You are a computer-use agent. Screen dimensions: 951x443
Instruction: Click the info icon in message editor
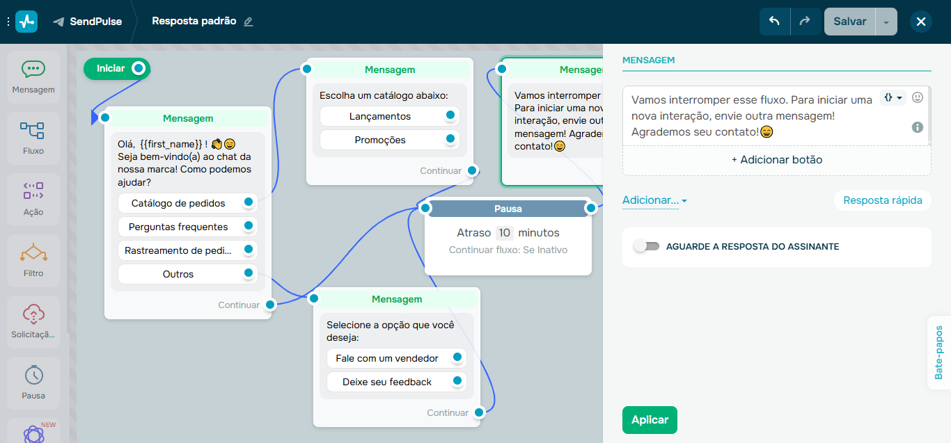918,127
